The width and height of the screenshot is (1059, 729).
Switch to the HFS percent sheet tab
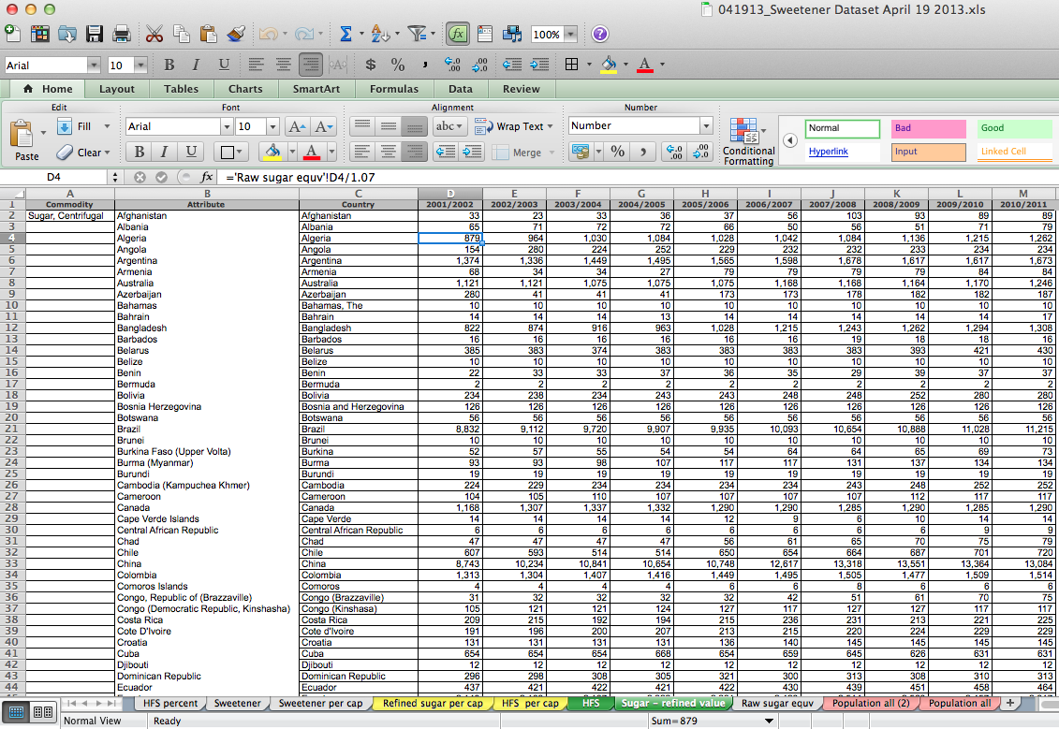170,703
